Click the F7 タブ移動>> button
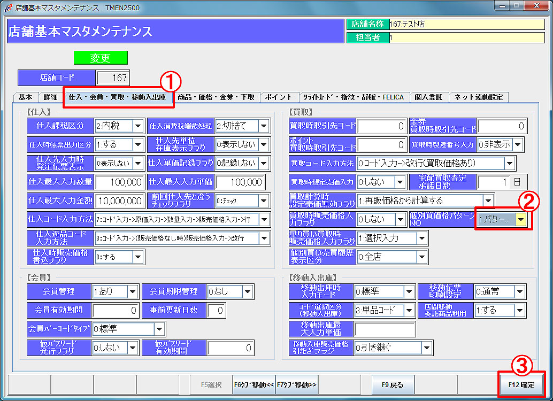The image size is (553, 401). tap(297, 384)
